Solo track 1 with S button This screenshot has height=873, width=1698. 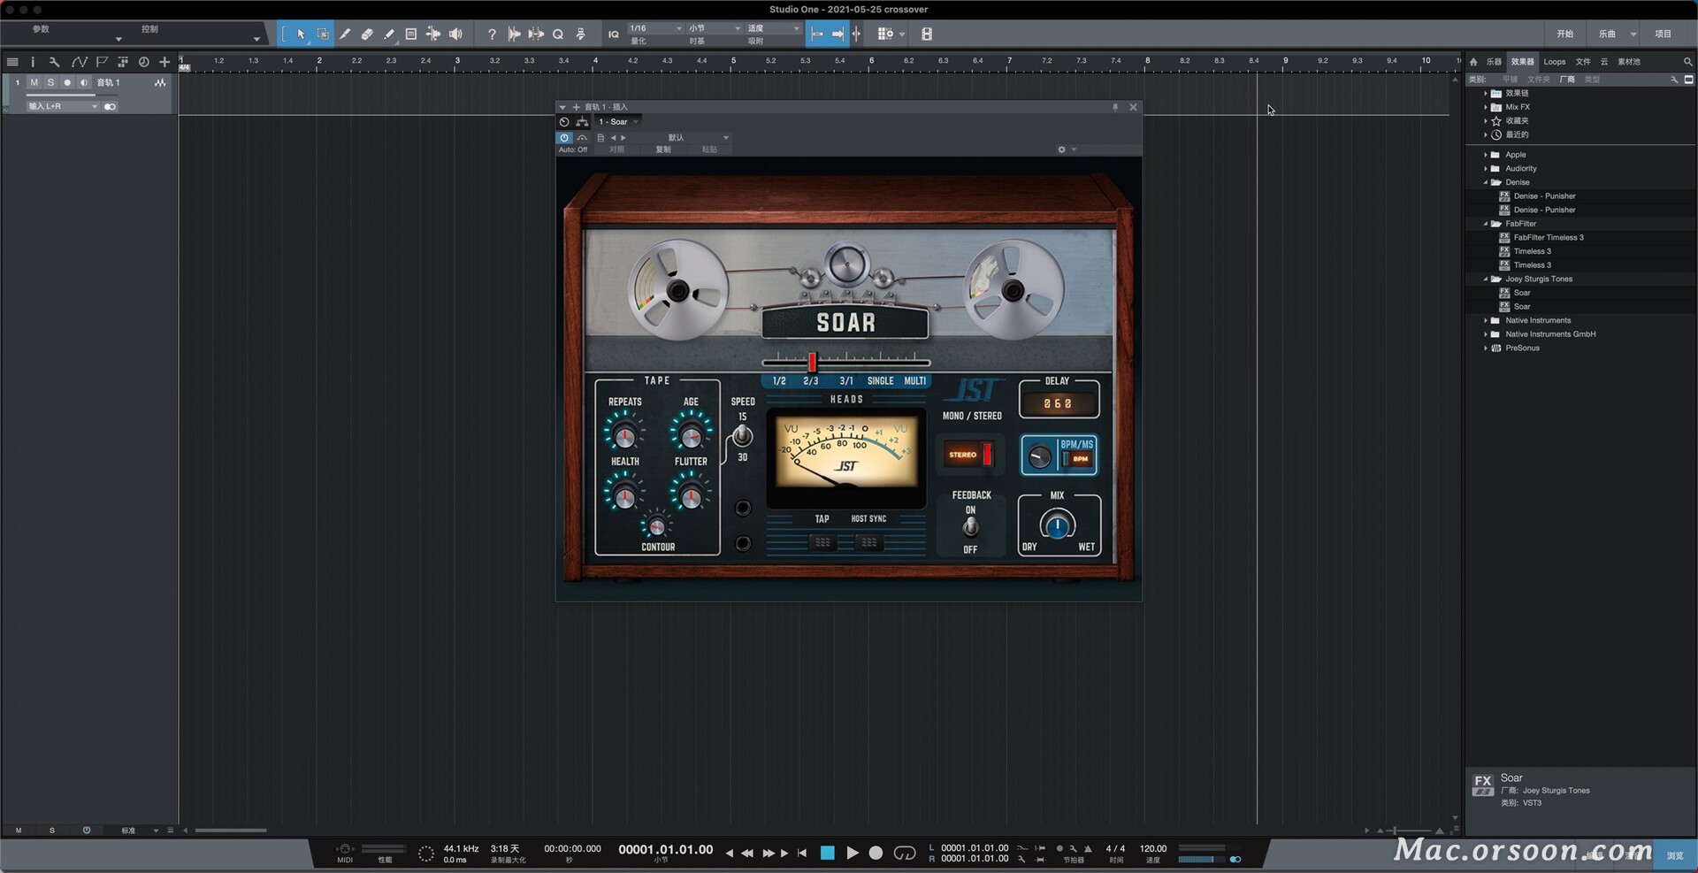pyautogui.click(x=50, y=82)
